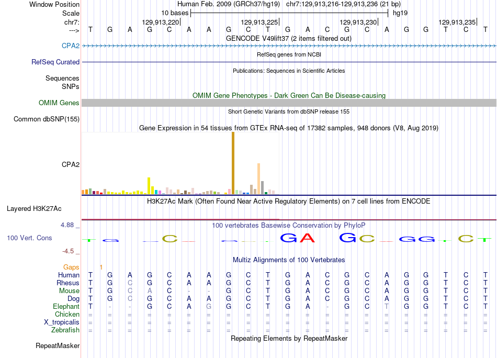Select the Rhesus alignment row label
The image size is (497, 358).
point(68,283)
